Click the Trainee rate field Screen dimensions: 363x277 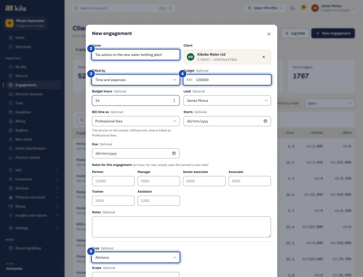click(x=113, y=201)
